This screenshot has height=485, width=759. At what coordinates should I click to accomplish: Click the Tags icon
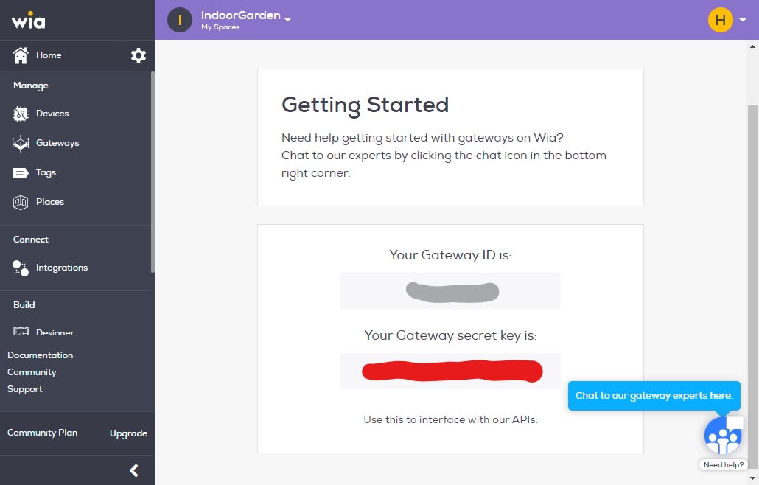coord(21,172)
